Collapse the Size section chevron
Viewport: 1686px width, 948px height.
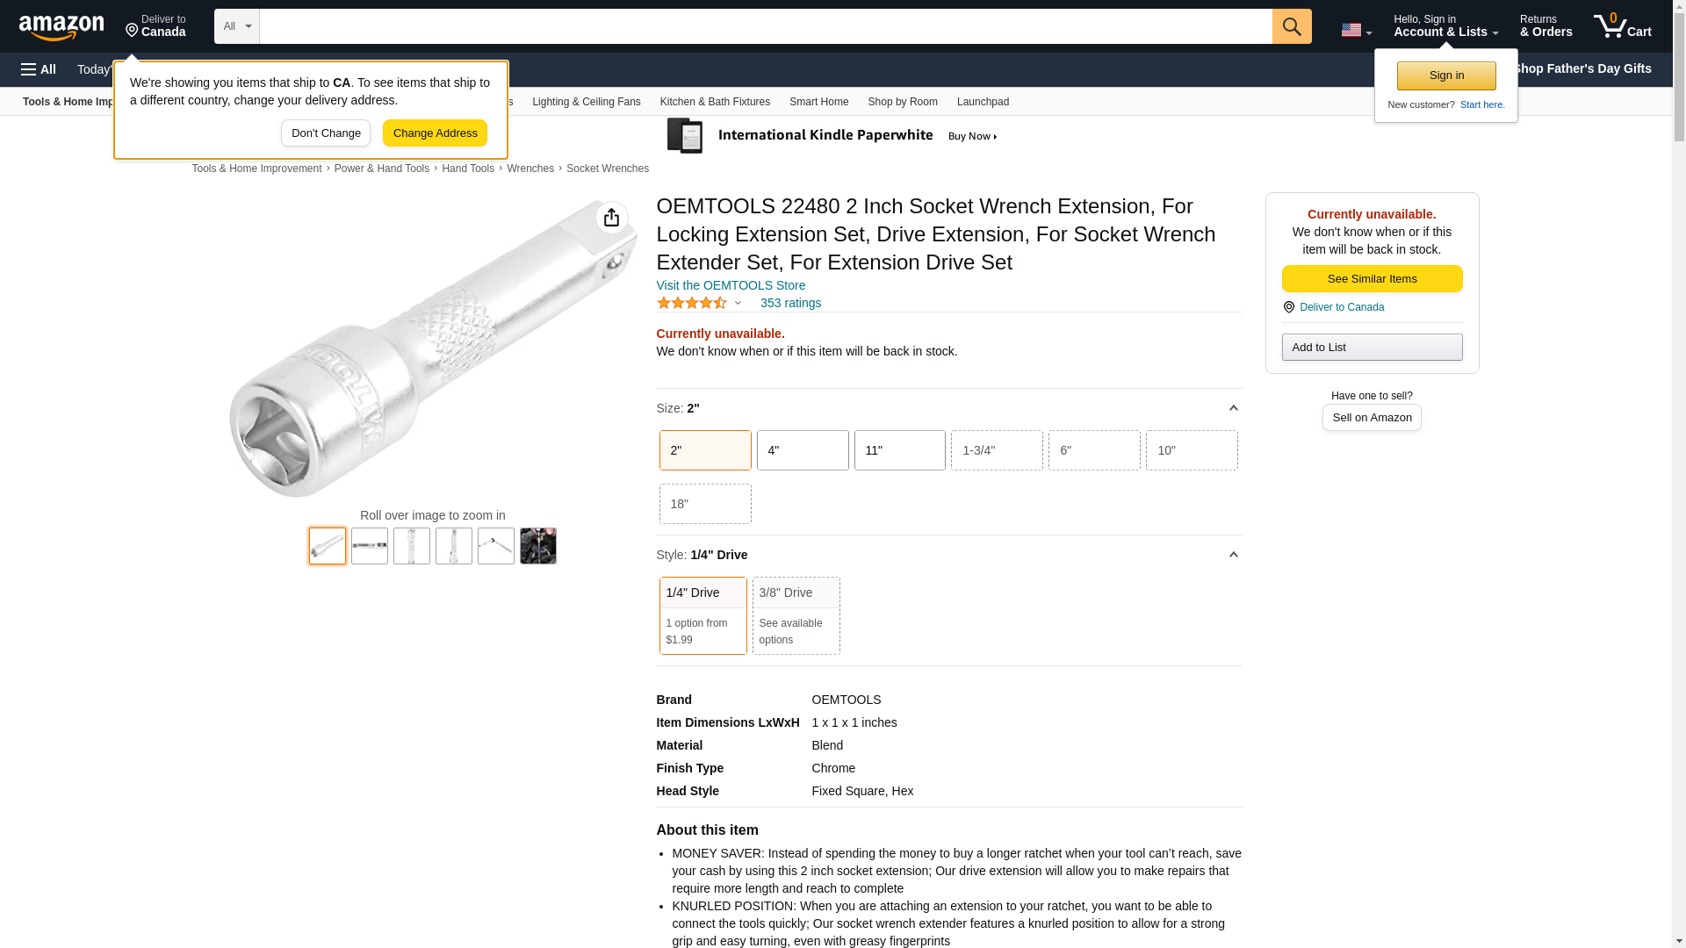coord(1233,408)
